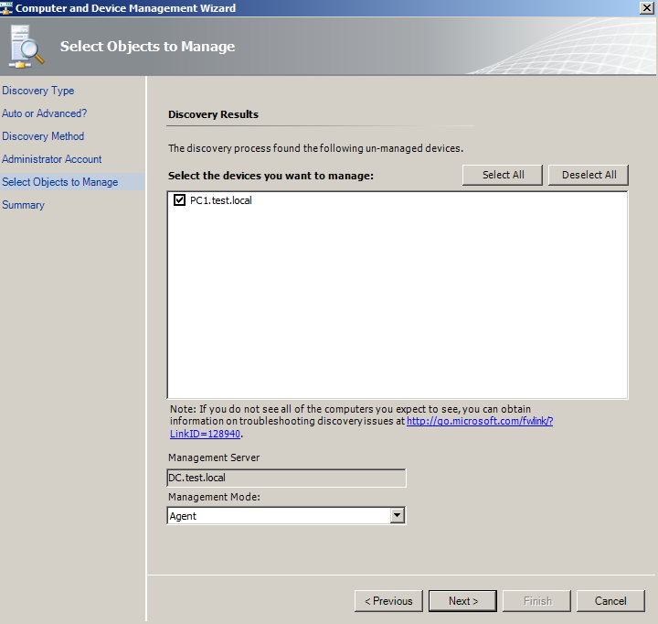Open the Administrator Account step

pyautogui.click(x=52, y=159)
